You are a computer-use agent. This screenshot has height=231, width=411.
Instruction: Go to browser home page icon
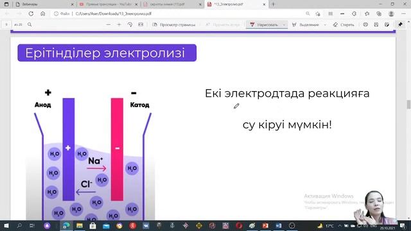coord(43,13)
